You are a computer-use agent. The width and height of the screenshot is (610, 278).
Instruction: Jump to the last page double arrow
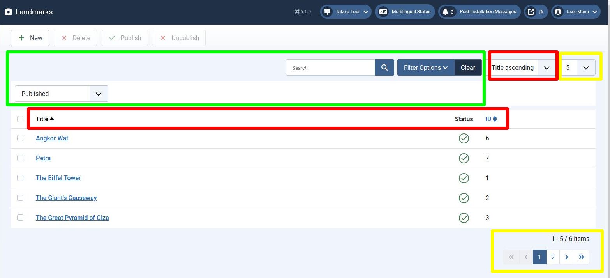[x=581, y=257]
